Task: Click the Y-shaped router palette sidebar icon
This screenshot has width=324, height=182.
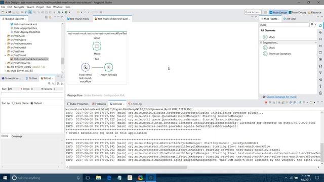Action: 320,73
